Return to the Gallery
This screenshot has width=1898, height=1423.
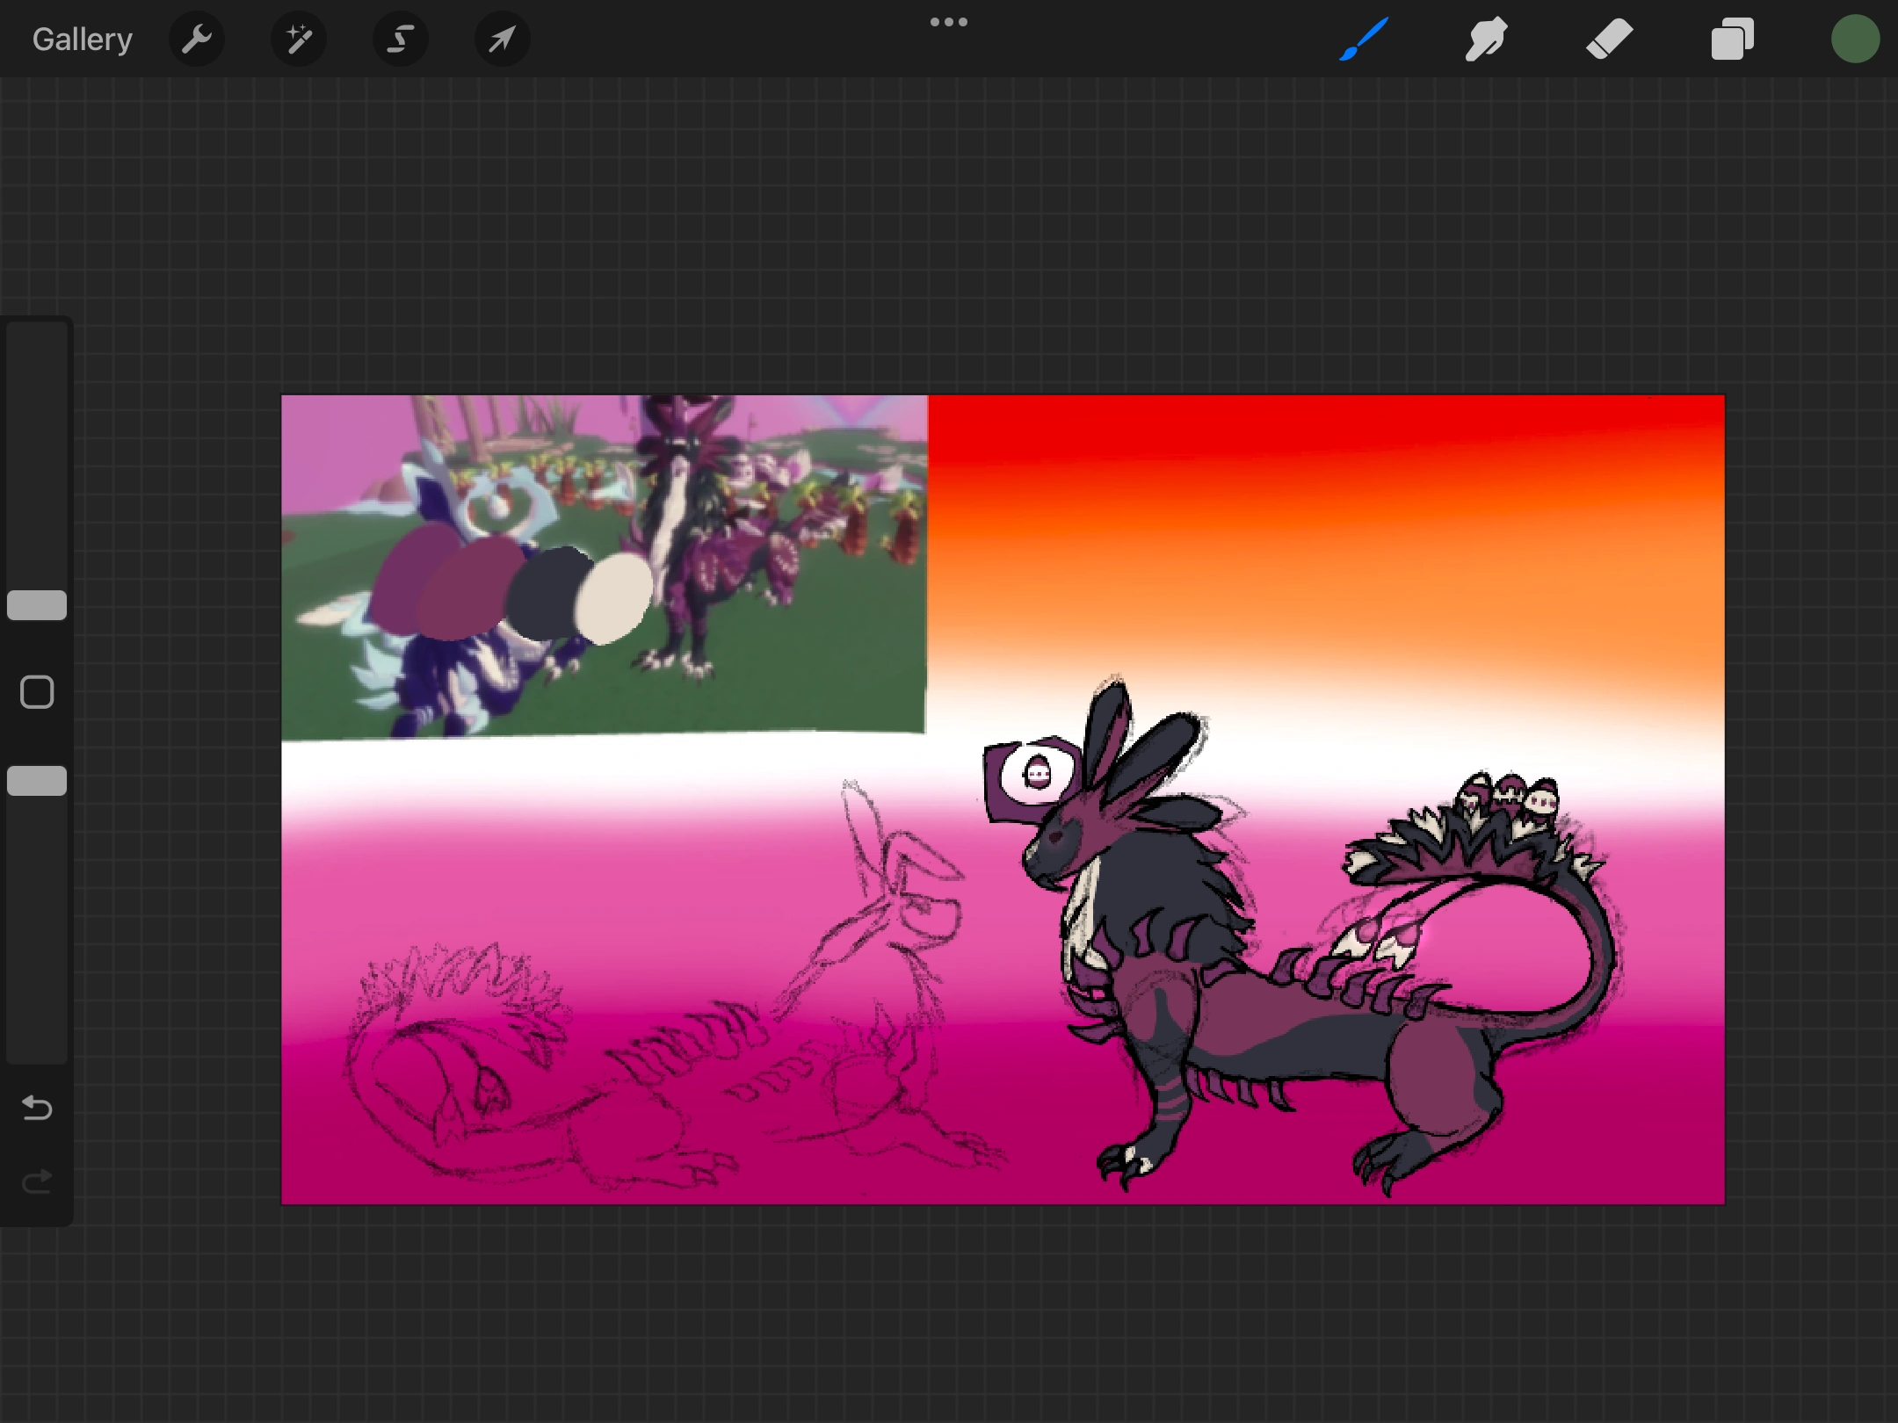click(81, 39)
